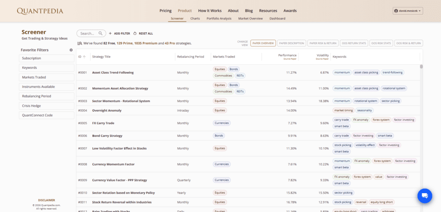Switch to the Dashboard tab

coord(277,18)
